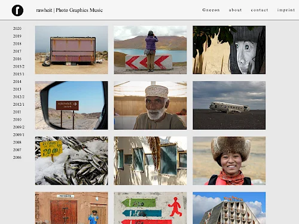The width and height of the screenshot is (299, 224).
Task: Open the 2012/2 gallery
Action: pos(19,97)
